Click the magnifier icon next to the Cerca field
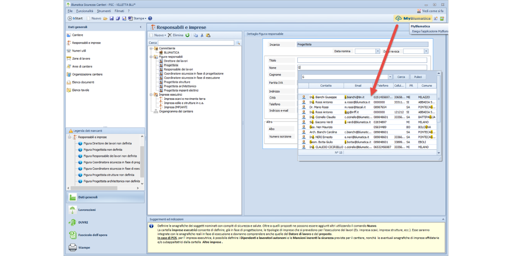Screen dimensions: 512x256 point(238,43)
